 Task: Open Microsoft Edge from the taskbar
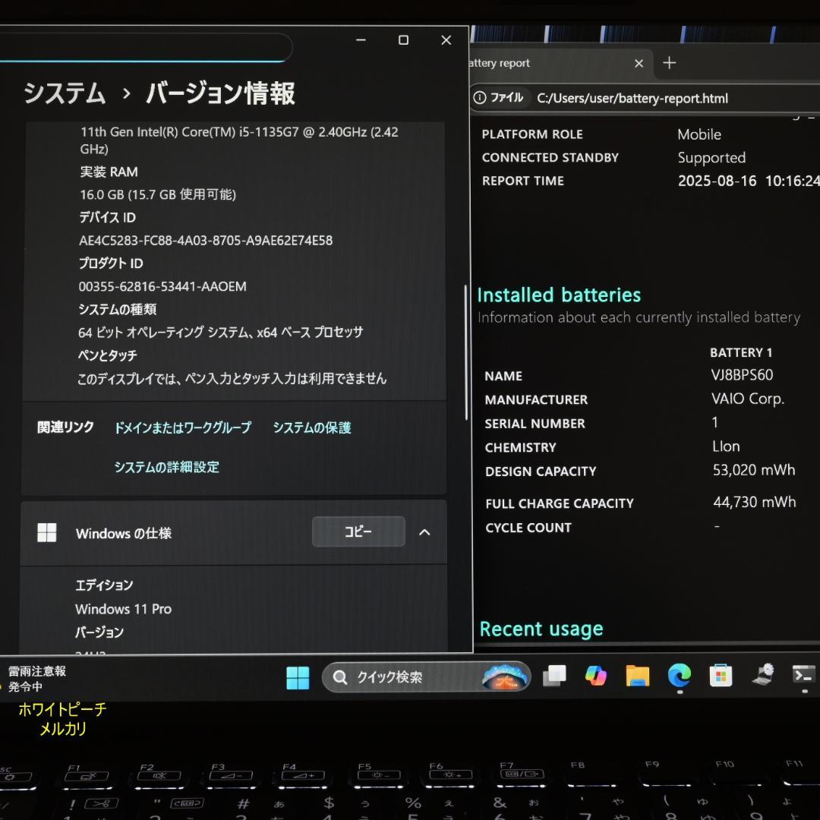tap(678, 676)
